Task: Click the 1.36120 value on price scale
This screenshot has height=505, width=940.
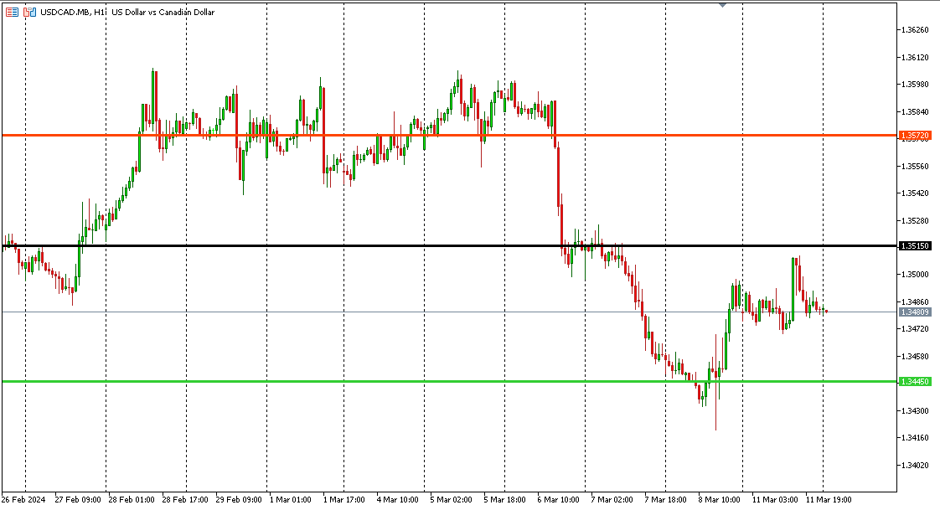Action: [x=916, y=58]
